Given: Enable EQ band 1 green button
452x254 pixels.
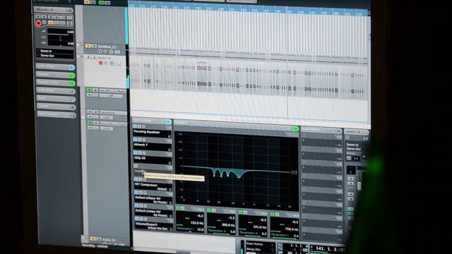Looking at the screenshot, I should click(178, 208).
